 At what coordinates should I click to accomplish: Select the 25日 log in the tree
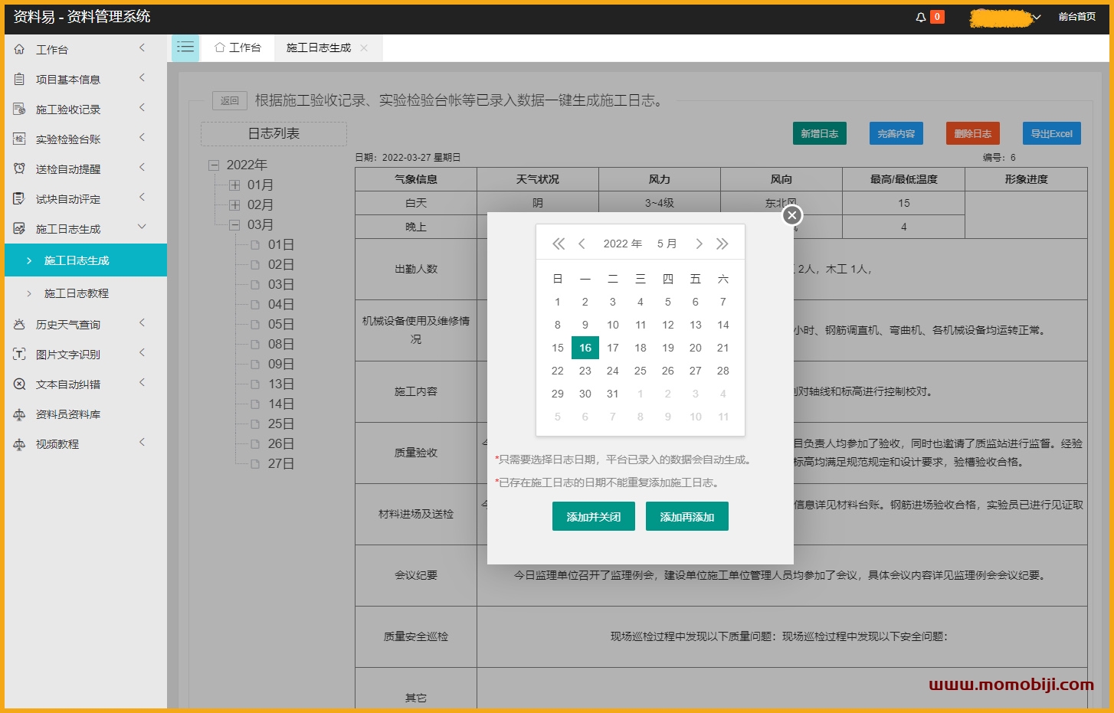(280, 424)
